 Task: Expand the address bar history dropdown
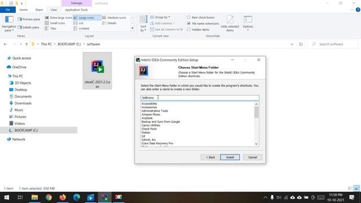pos(292,44)
